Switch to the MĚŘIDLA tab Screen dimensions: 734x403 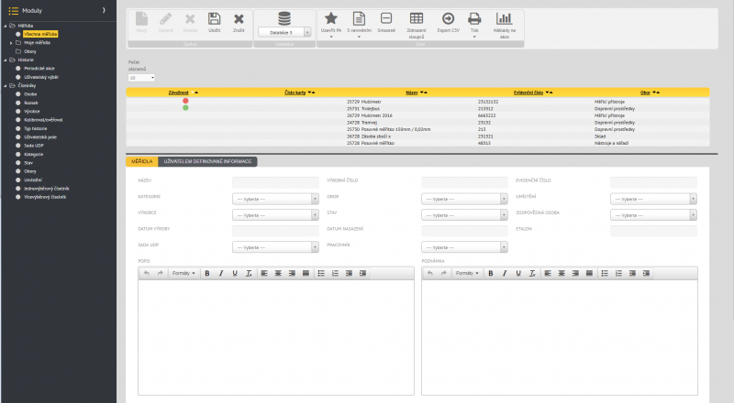point(142,161)
